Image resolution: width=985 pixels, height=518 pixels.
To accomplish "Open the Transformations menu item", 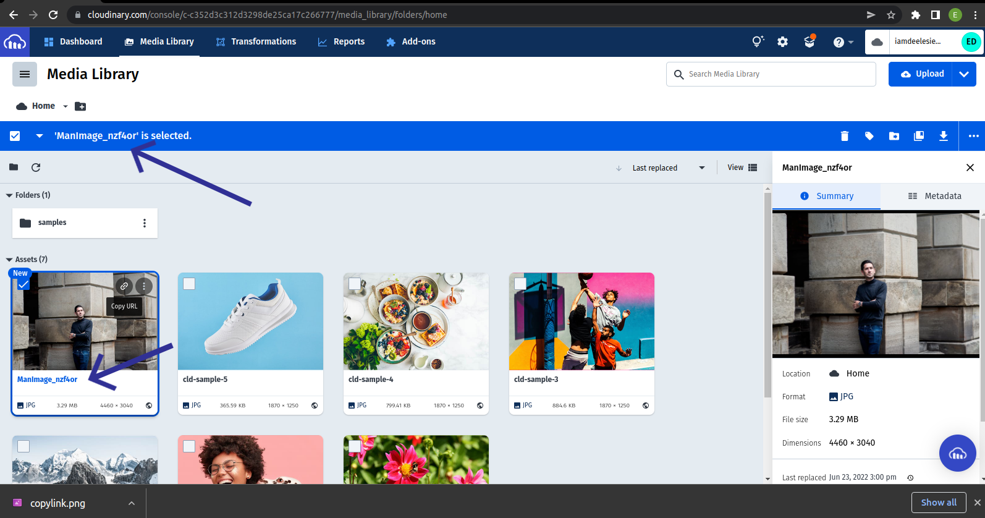I will pyautogui.click(x=256, y=42).
